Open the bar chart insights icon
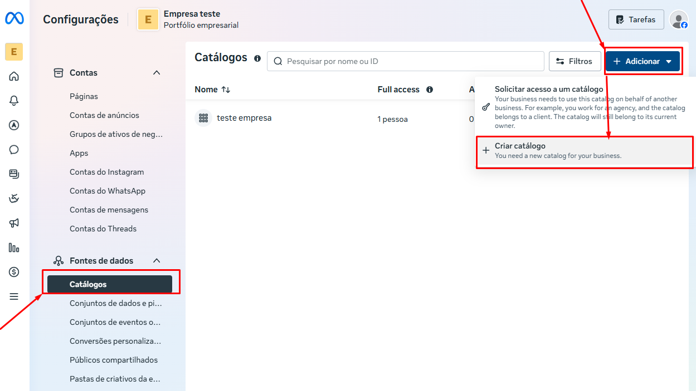This screenshot has width=696, height=391. 14,248
